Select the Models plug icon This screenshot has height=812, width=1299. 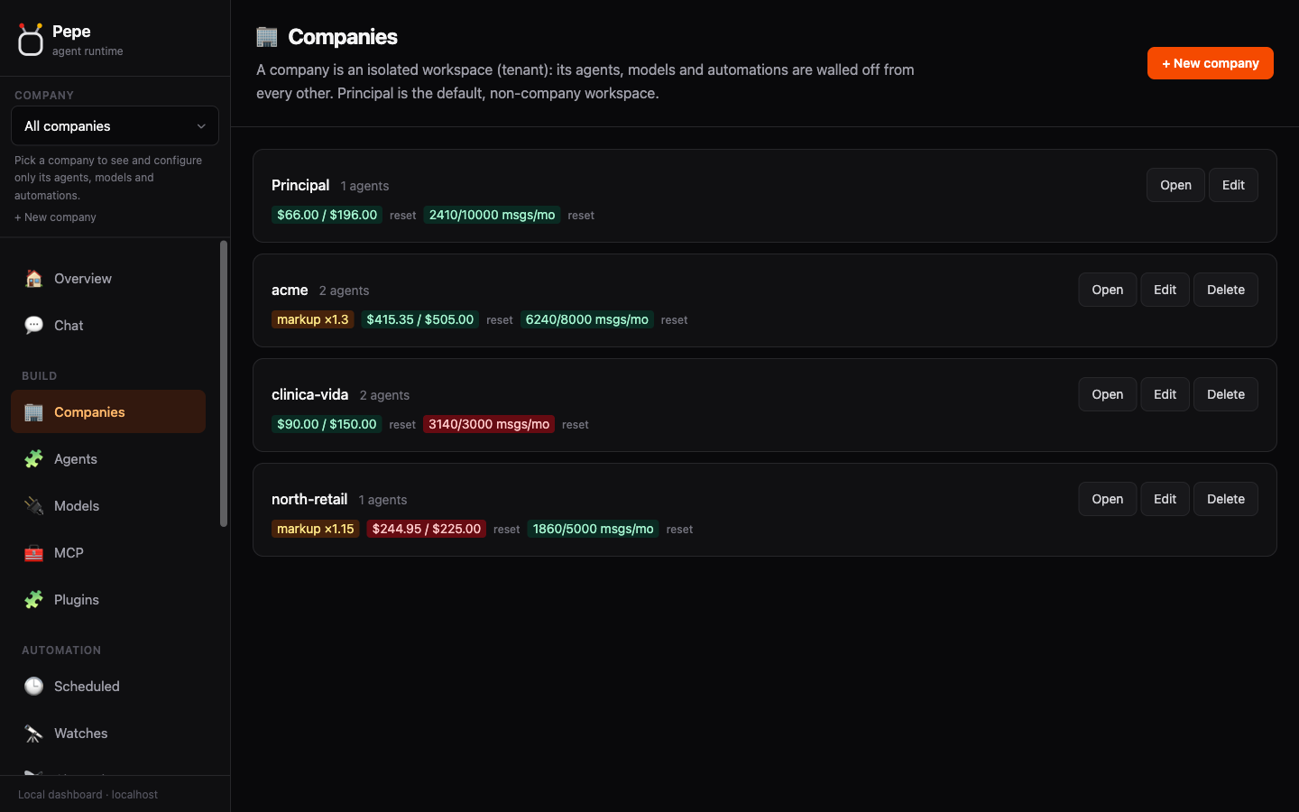pyautogui.click(x=33, y=506)
